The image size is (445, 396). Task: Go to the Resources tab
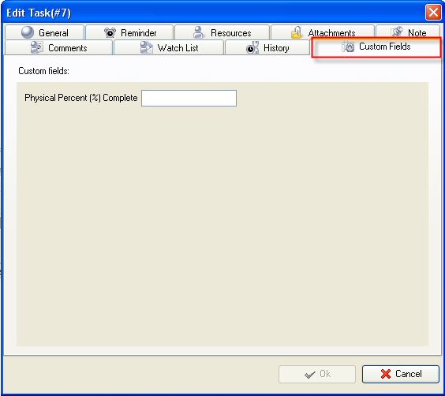click(x=222, y=32)
